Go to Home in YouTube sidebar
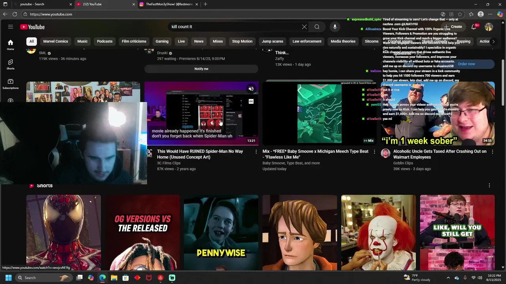Viewport: 506px width, 284px height. [10, 45]
